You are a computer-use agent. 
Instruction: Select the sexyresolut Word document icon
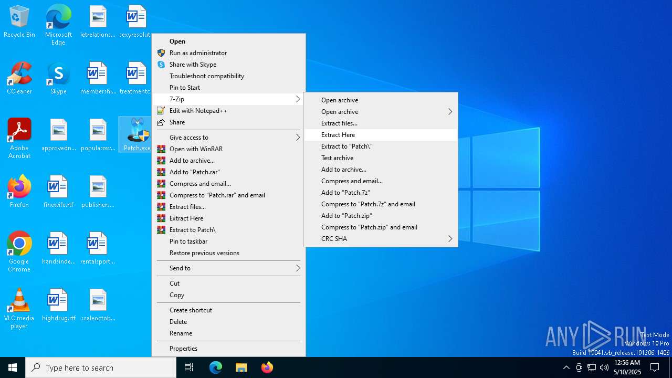(135, 22)
